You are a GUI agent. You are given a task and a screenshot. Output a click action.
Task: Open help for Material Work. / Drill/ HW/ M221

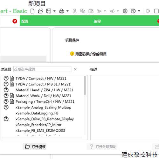[x=6, y=96]
